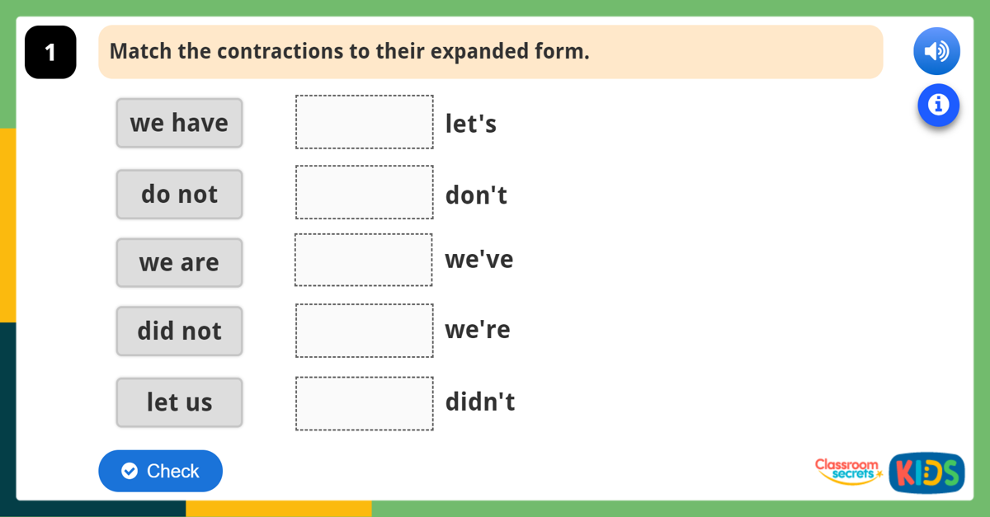The height and width of the screenshot is (517, 990).
Task: Click the we've contraction label
Action: point(479,260)
